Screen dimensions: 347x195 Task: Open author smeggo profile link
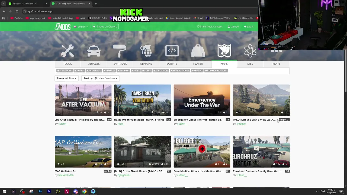click(241, 124)
